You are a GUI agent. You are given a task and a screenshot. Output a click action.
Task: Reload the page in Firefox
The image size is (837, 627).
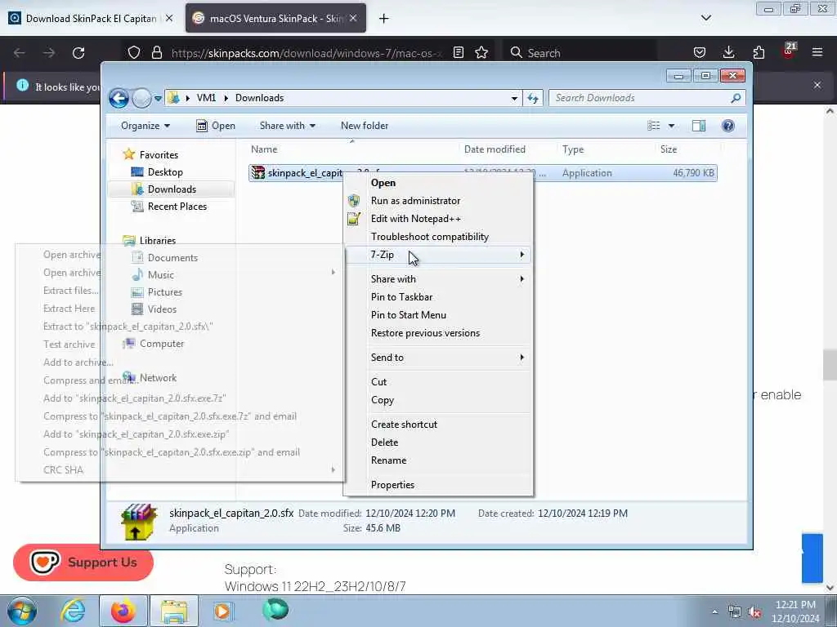click(x=78, y=53)
